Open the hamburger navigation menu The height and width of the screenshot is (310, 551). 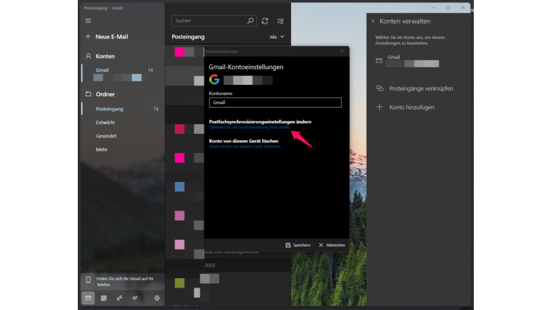pos(88,21)
